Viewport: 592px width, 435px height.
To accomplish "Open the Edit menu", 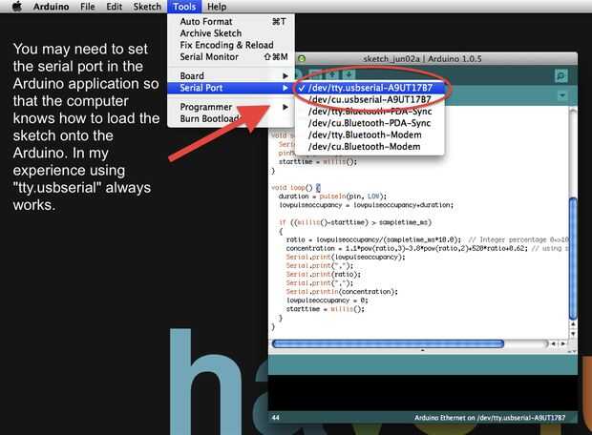I will click(114, 7).
